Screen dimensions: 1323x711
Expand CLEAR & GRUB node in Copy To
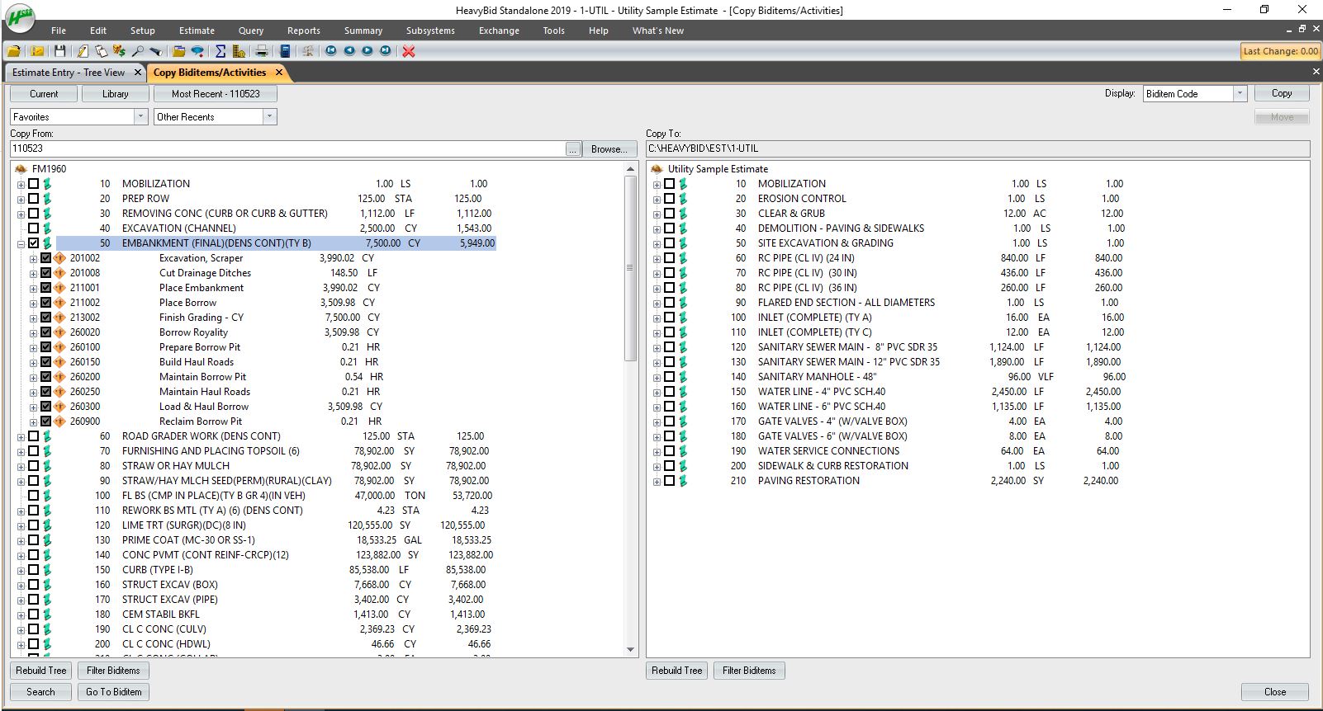[657, 214]
